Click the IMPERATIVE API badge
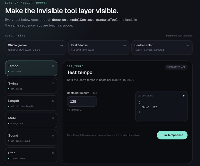 click(x=176, y=67)
